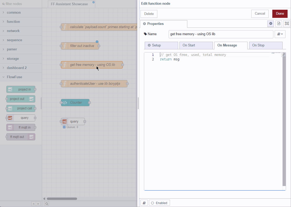Click the template icon on the Counter node
The image size is (291, 207).
coord(64,103)
